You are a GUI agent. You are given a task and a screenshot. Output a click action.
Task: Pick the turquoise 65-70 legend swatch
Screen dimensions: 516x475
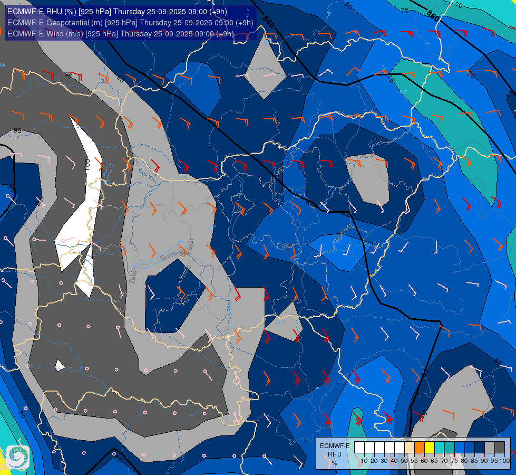[x=440, y=448]
